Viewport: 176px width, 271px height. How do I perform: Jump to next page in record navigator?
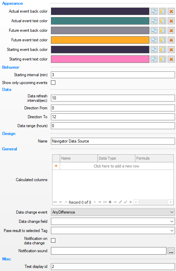click(100, 202)
